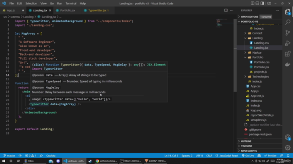The width and height of the screenshot is (293, 164).
Task: Open the Source Control view
Action: tap(288, 33)
